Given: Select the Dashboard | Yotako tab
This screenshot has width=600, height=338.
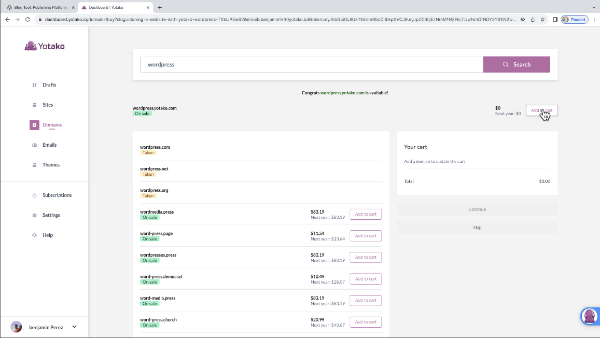Looking at the screenshot, I should tap(115, 7).
